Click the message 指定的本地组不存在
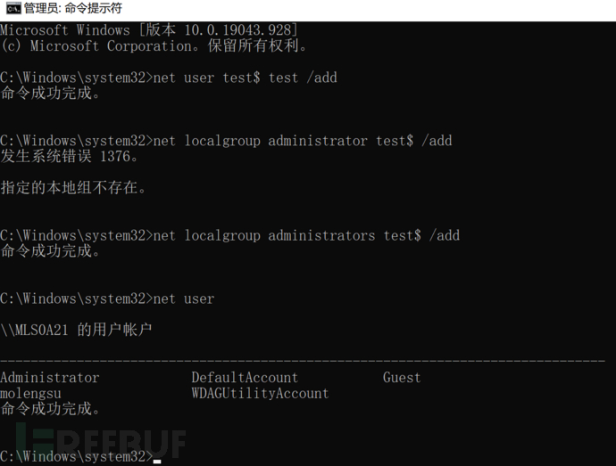 (x=73, y=187)
